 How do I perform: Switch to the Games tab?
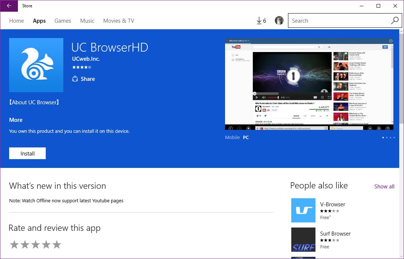(x=63, y=21)
